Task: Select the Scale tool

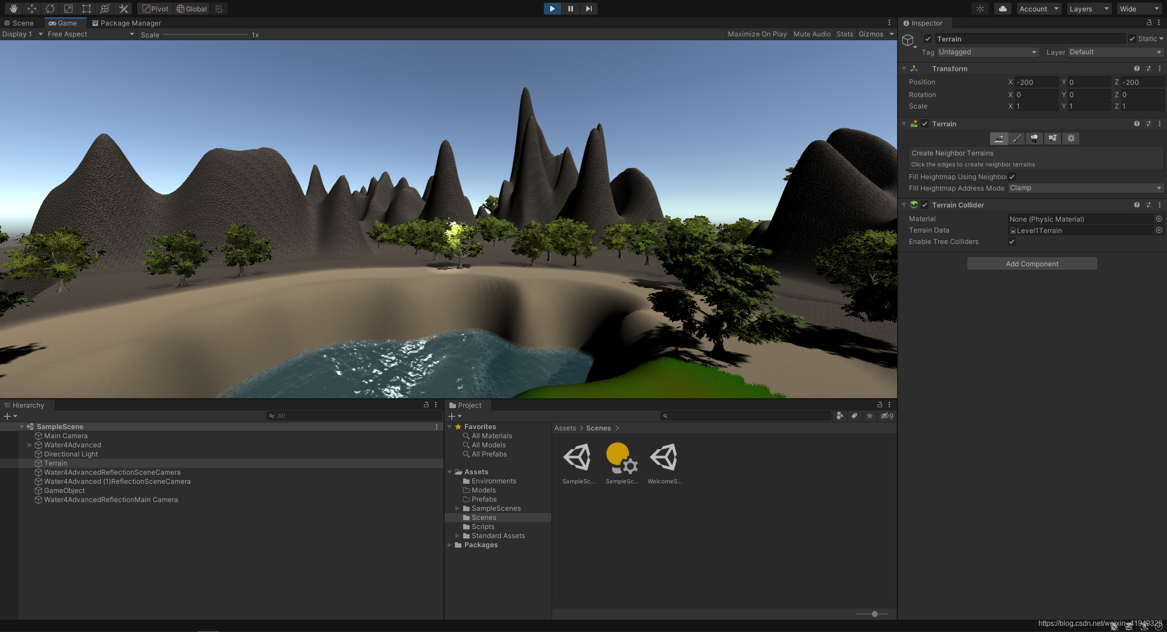Action: [x=68, y=9]
